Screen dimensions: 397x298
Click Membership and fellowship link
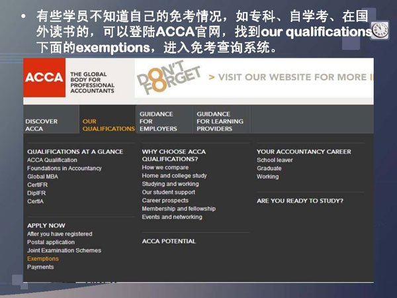click(179, 209)
